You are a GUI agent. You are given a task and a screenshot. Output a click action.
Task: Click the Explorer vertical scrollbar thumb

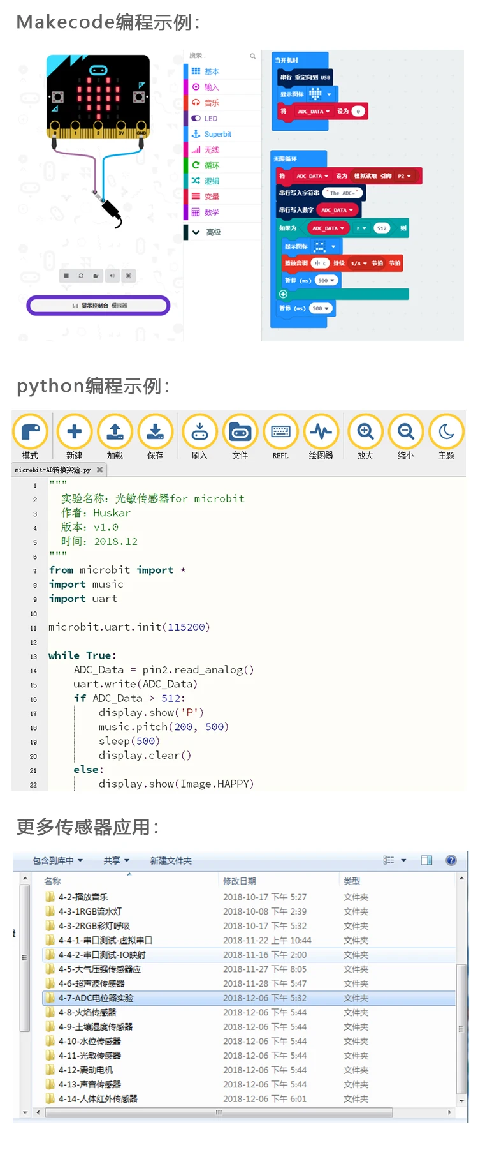pyautogui.click(x=461, y=1029)
